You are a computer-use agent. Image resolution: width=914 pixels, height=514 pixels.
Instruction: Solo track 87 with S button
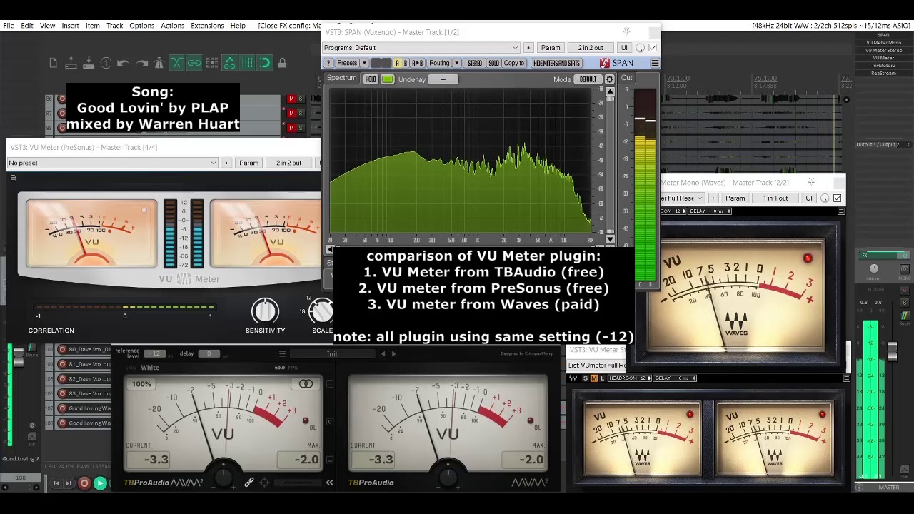coord(301,113)
